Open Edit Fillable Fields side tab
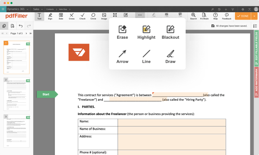This screenshot has height=155, width=259. coord(256,48)
